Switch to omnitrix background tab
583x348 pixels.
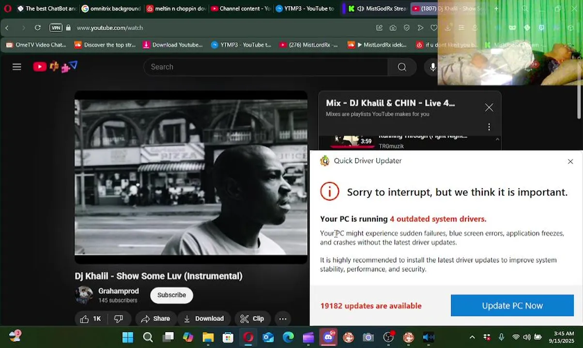click(x=111, y=8)
